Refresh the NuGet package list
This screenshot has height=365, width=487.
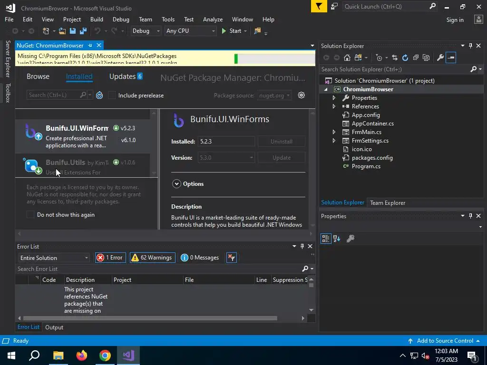99,95
